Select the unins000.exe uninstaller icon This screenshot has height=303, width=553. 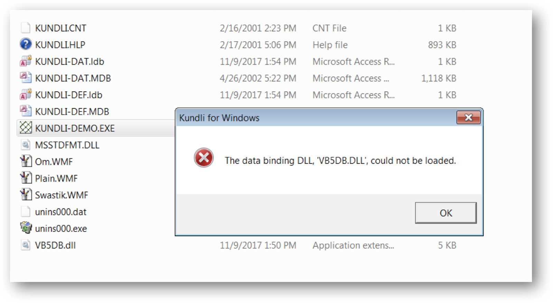pyautogui.click(x=26, y=228)
